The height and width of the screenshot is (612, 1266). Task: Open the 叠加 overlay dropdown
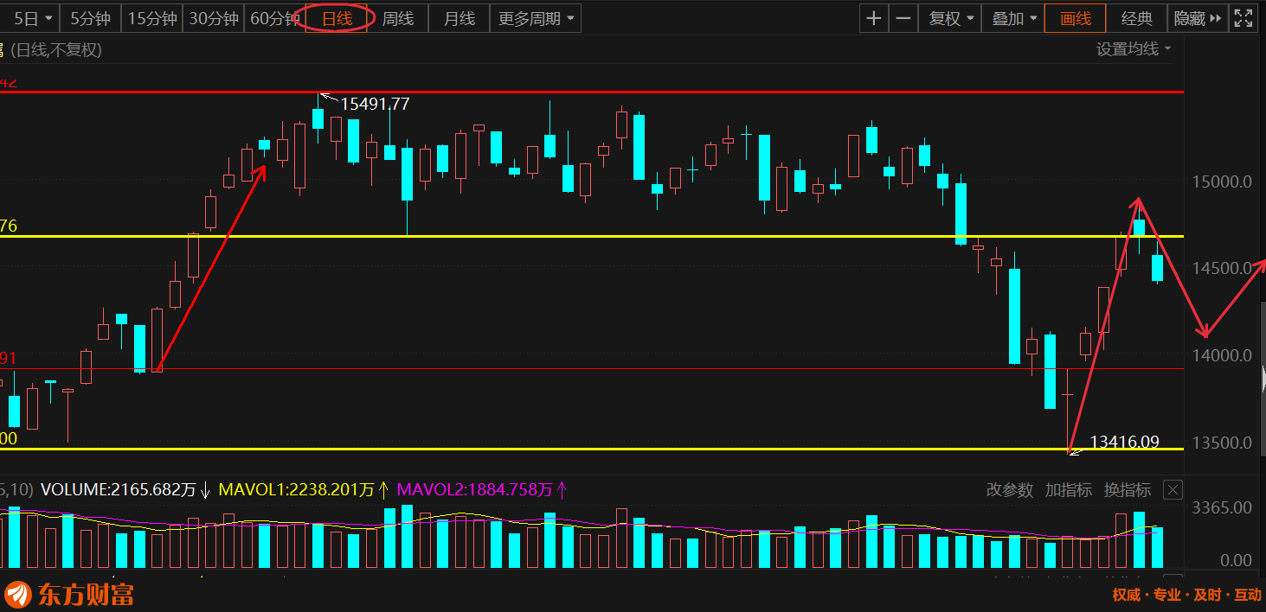[x=1013, y=18]
